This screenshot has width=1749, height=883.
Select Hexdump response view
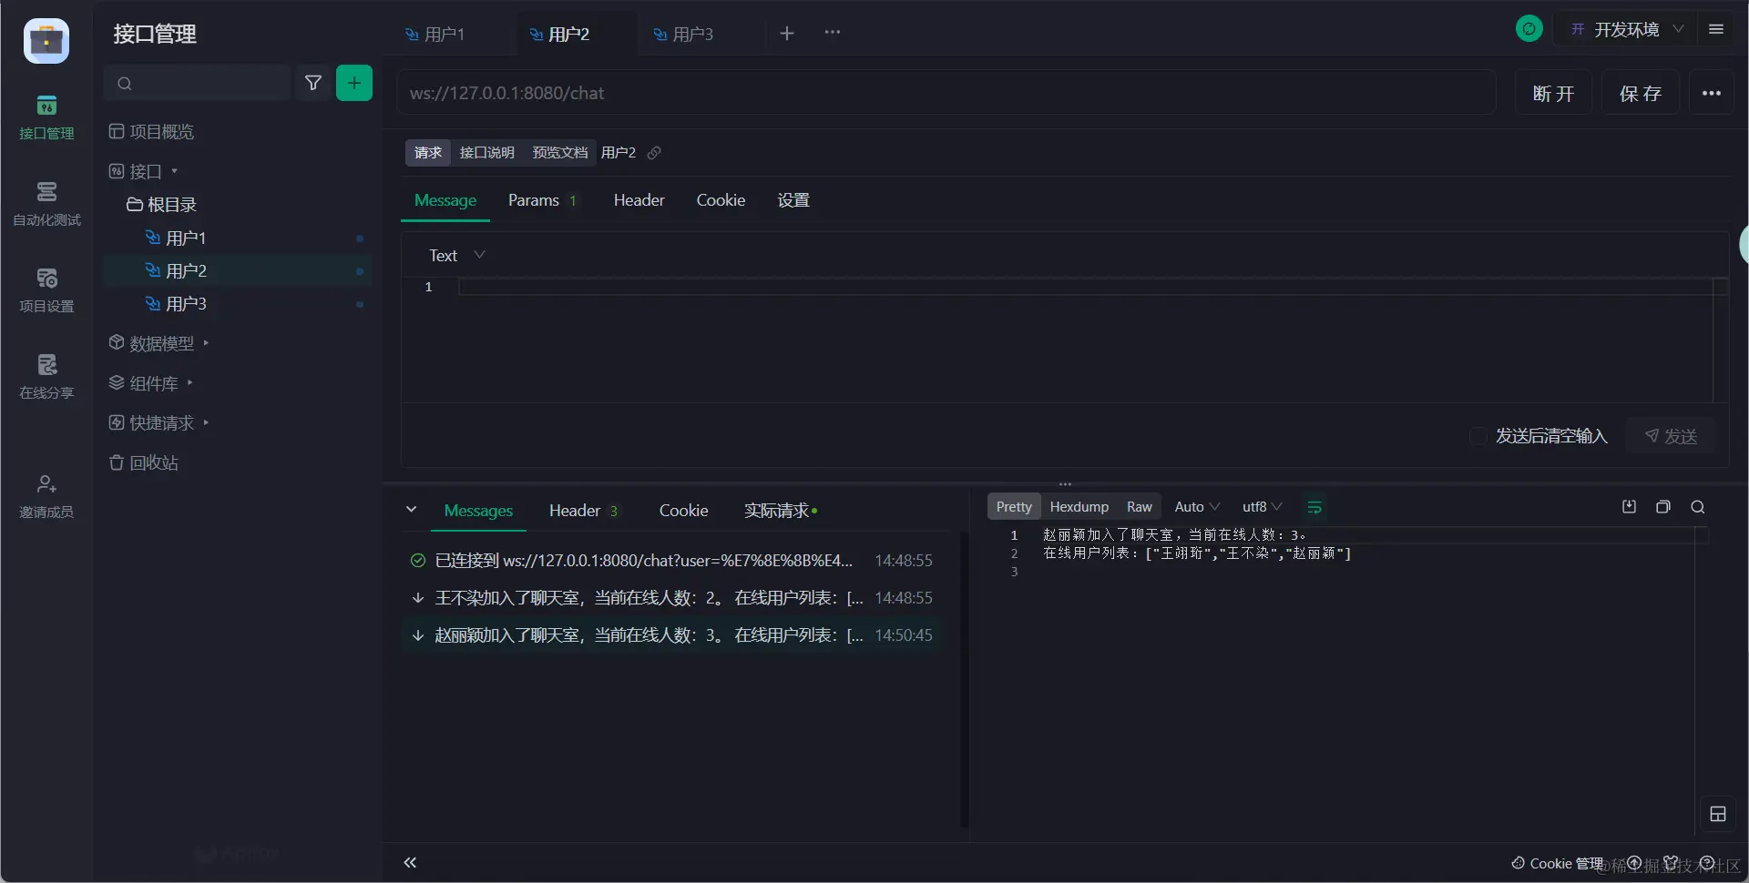coord(1079,507)
